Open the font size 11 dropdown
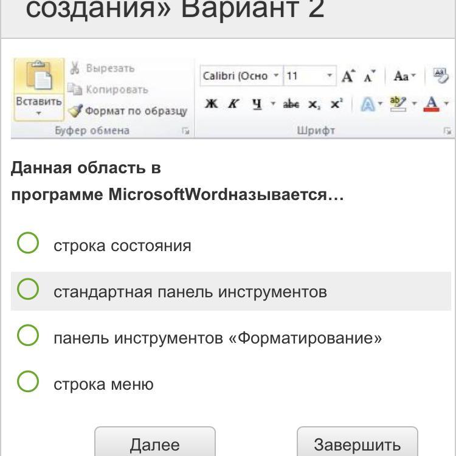This screenshot has height=456, width=456. [x=330, y=75]
